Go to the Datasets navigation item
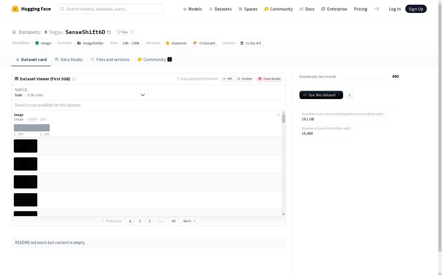Viewport: 442px width, 276px height. (x=220, y=9)
